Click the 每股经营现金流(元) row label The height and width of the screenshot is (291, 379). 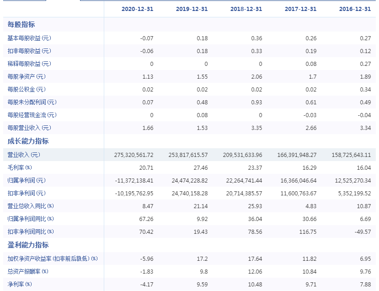(32, 115)
